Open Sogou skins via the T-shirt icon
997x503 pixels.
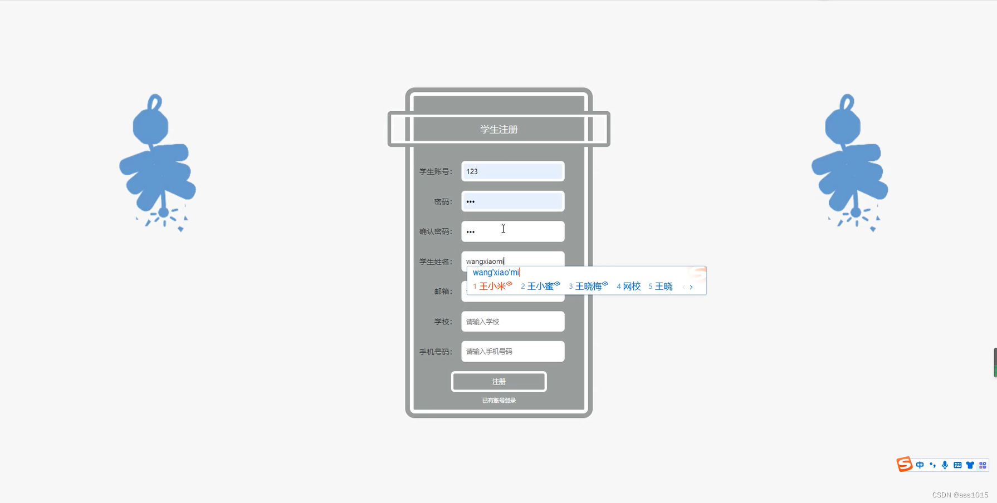970,465
